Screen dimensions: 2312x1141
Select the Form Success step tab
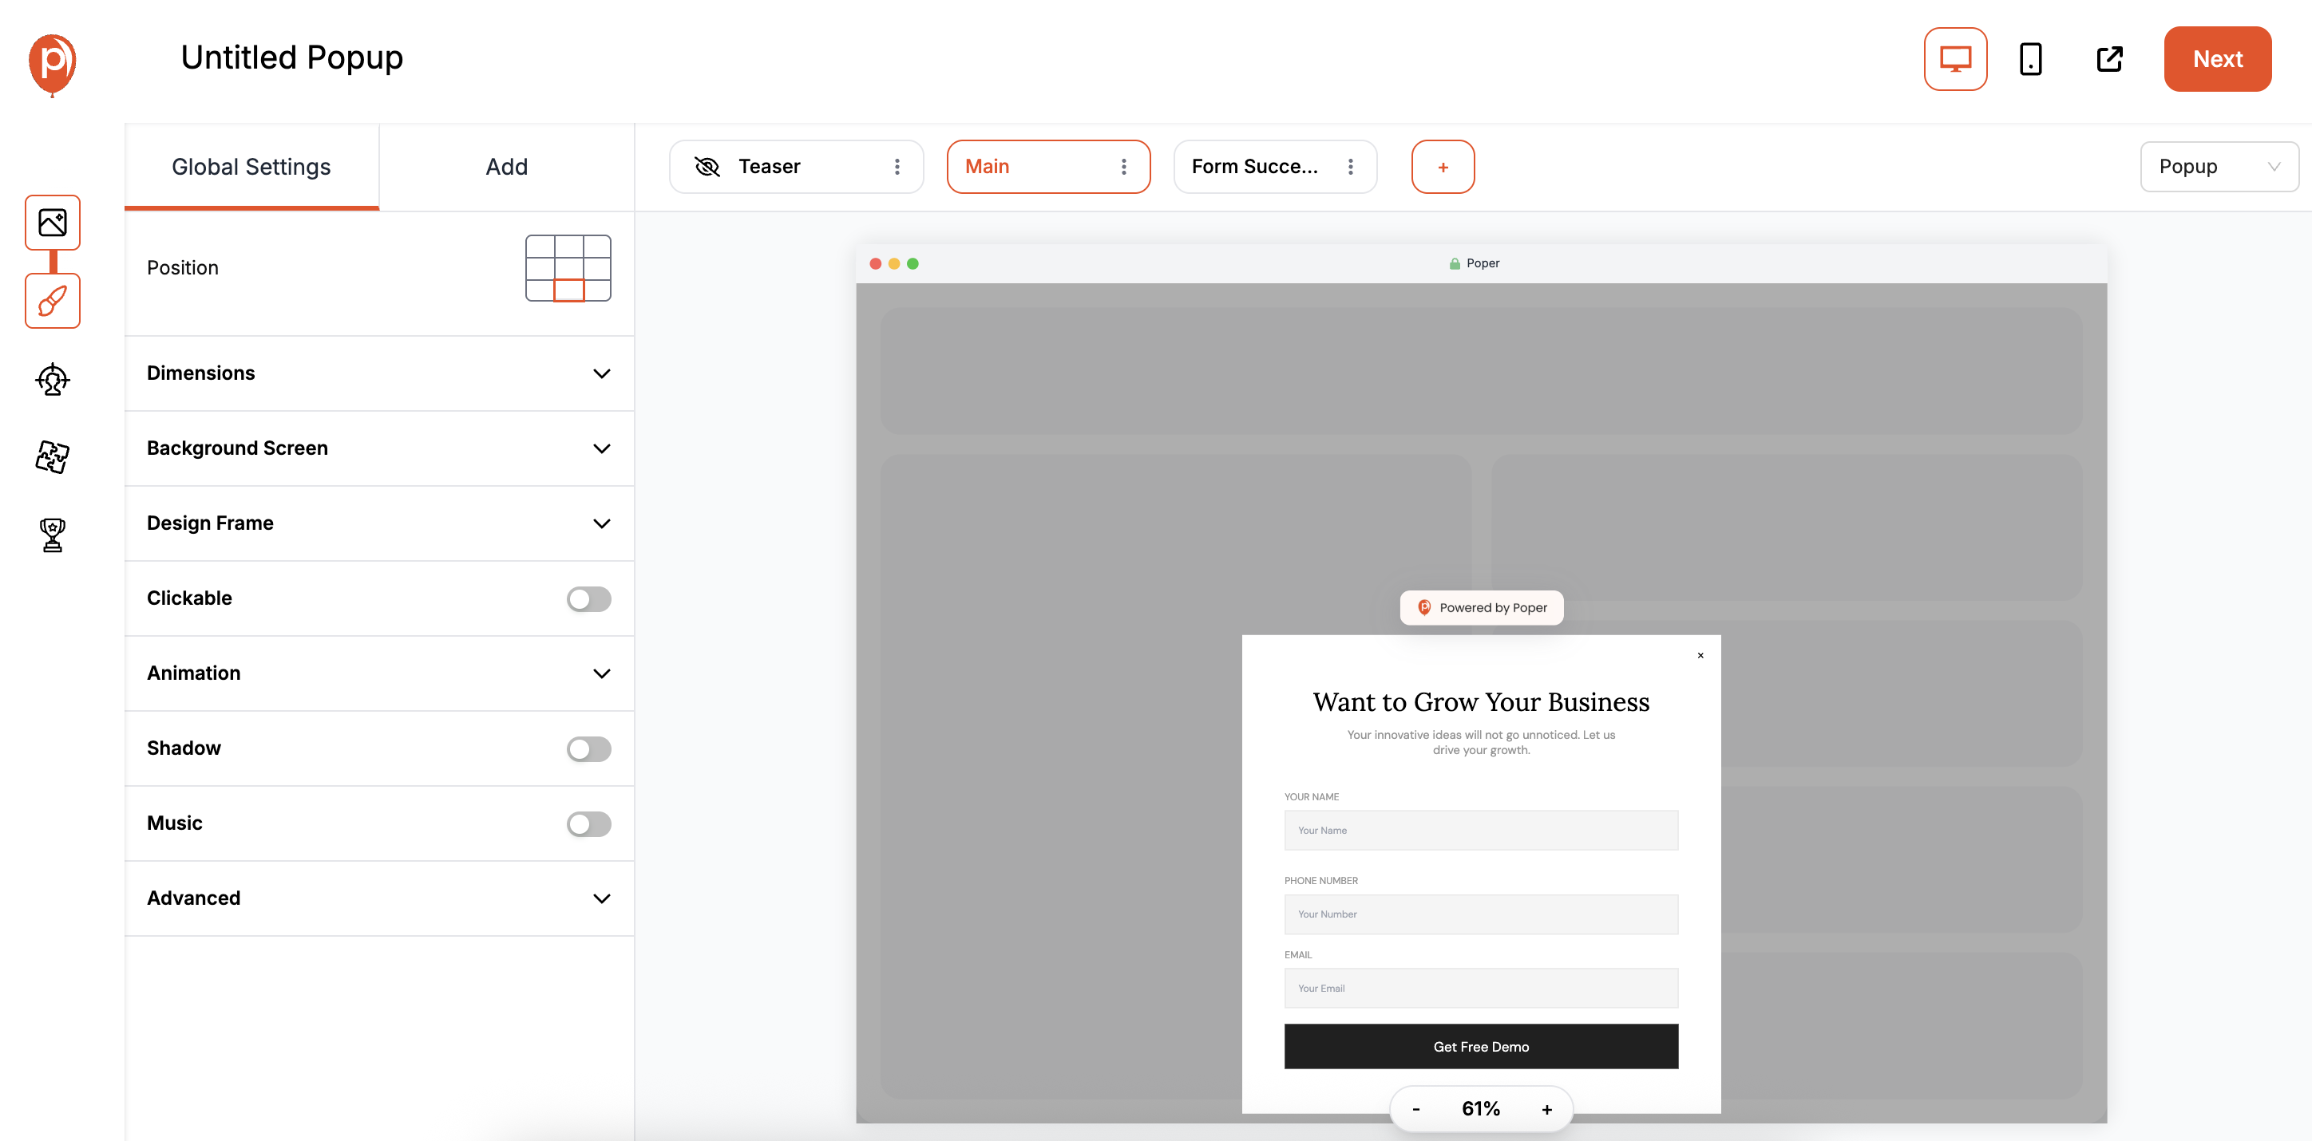1255,167
